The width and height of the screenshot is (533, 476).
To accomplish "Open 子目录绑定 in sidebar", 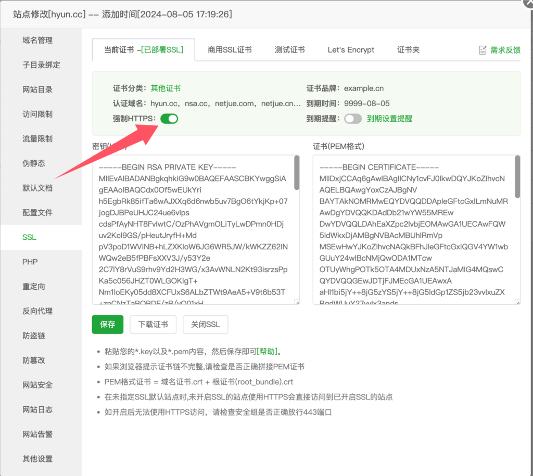I will 42,65.
